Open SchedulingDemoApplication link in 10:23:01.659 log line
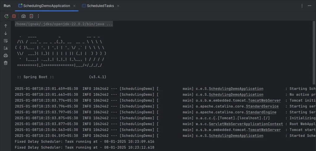316x151 pixels. click(x=236, y=89)
